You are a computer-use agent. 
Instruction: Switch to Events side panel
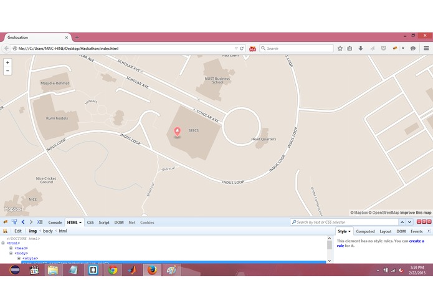tap(416, 231)
